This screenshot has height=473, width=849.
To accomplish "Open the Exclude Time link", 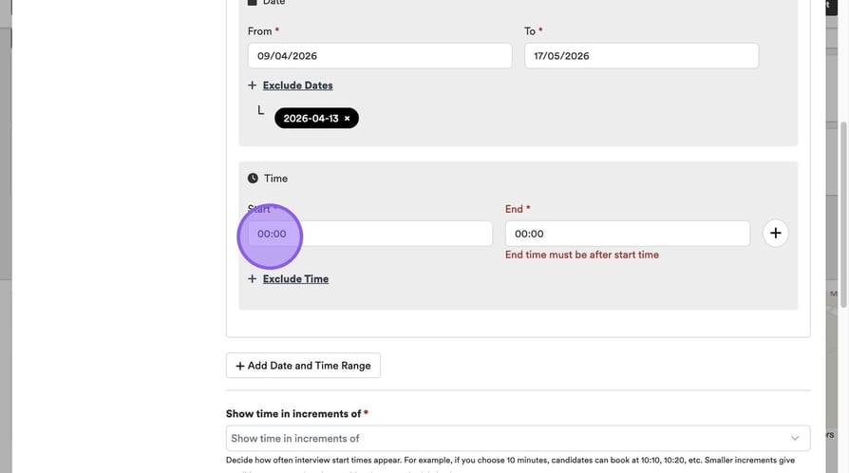I will click(x=295, y=279).
